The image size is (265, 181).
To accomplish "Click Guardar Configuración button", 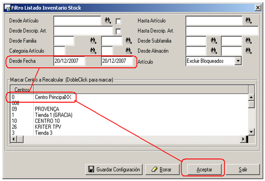I will pyautogui.click(x=114, y=169).
